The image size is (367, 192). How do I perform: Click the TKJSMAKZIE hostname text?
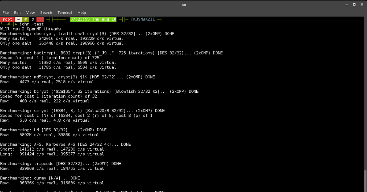click(x=143, y=19)
